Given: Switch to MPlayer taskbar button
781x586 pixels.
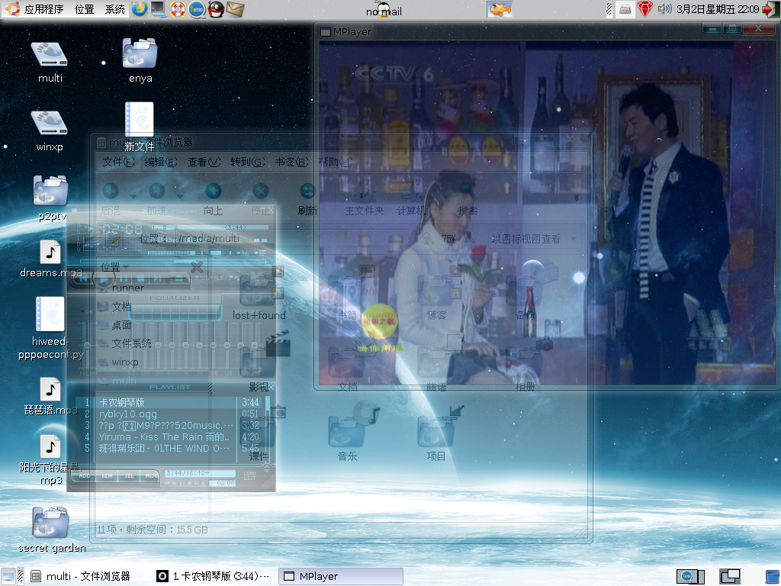Looking at the screenshot, I should click(341, 577).
